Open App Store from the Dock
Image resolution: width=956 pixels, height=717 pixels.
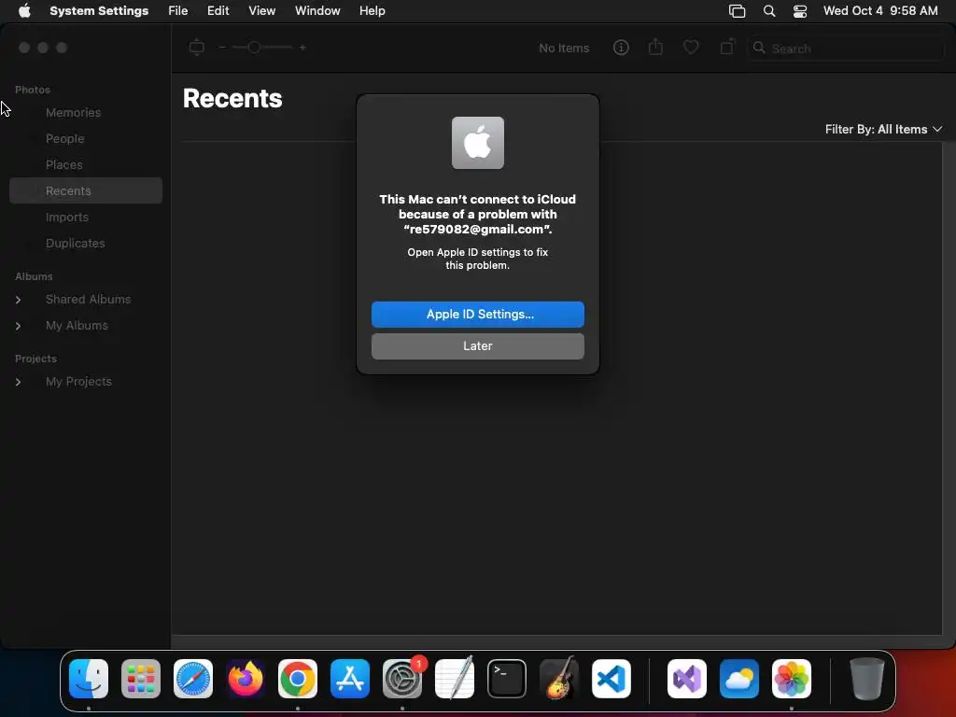point(350,679)
